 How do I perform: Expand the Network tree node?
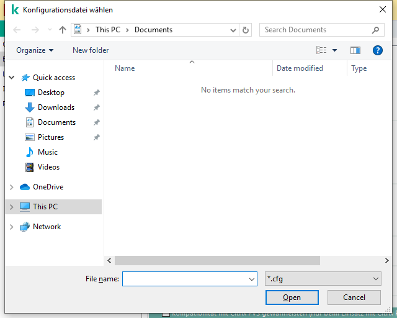(12, 227)
